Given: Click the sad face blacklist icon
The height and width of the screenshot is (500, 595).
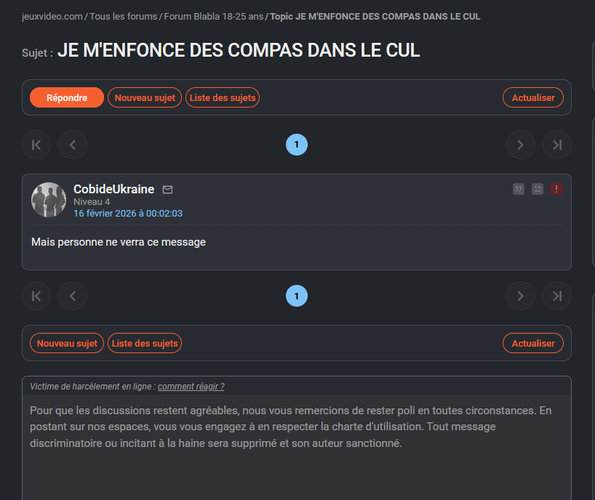Looking at the screenshot, I should (x=538, y=189).
